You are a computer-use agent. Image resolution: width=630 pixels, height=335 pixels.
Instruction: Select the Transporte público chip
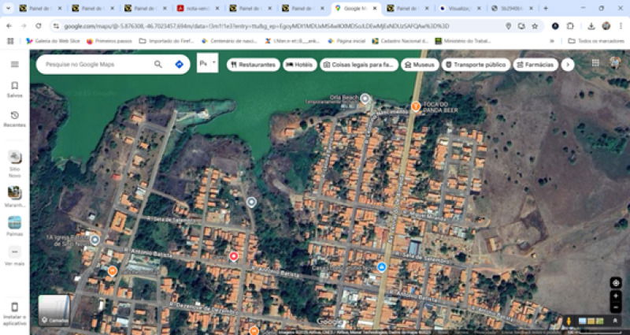pos(476,65)
